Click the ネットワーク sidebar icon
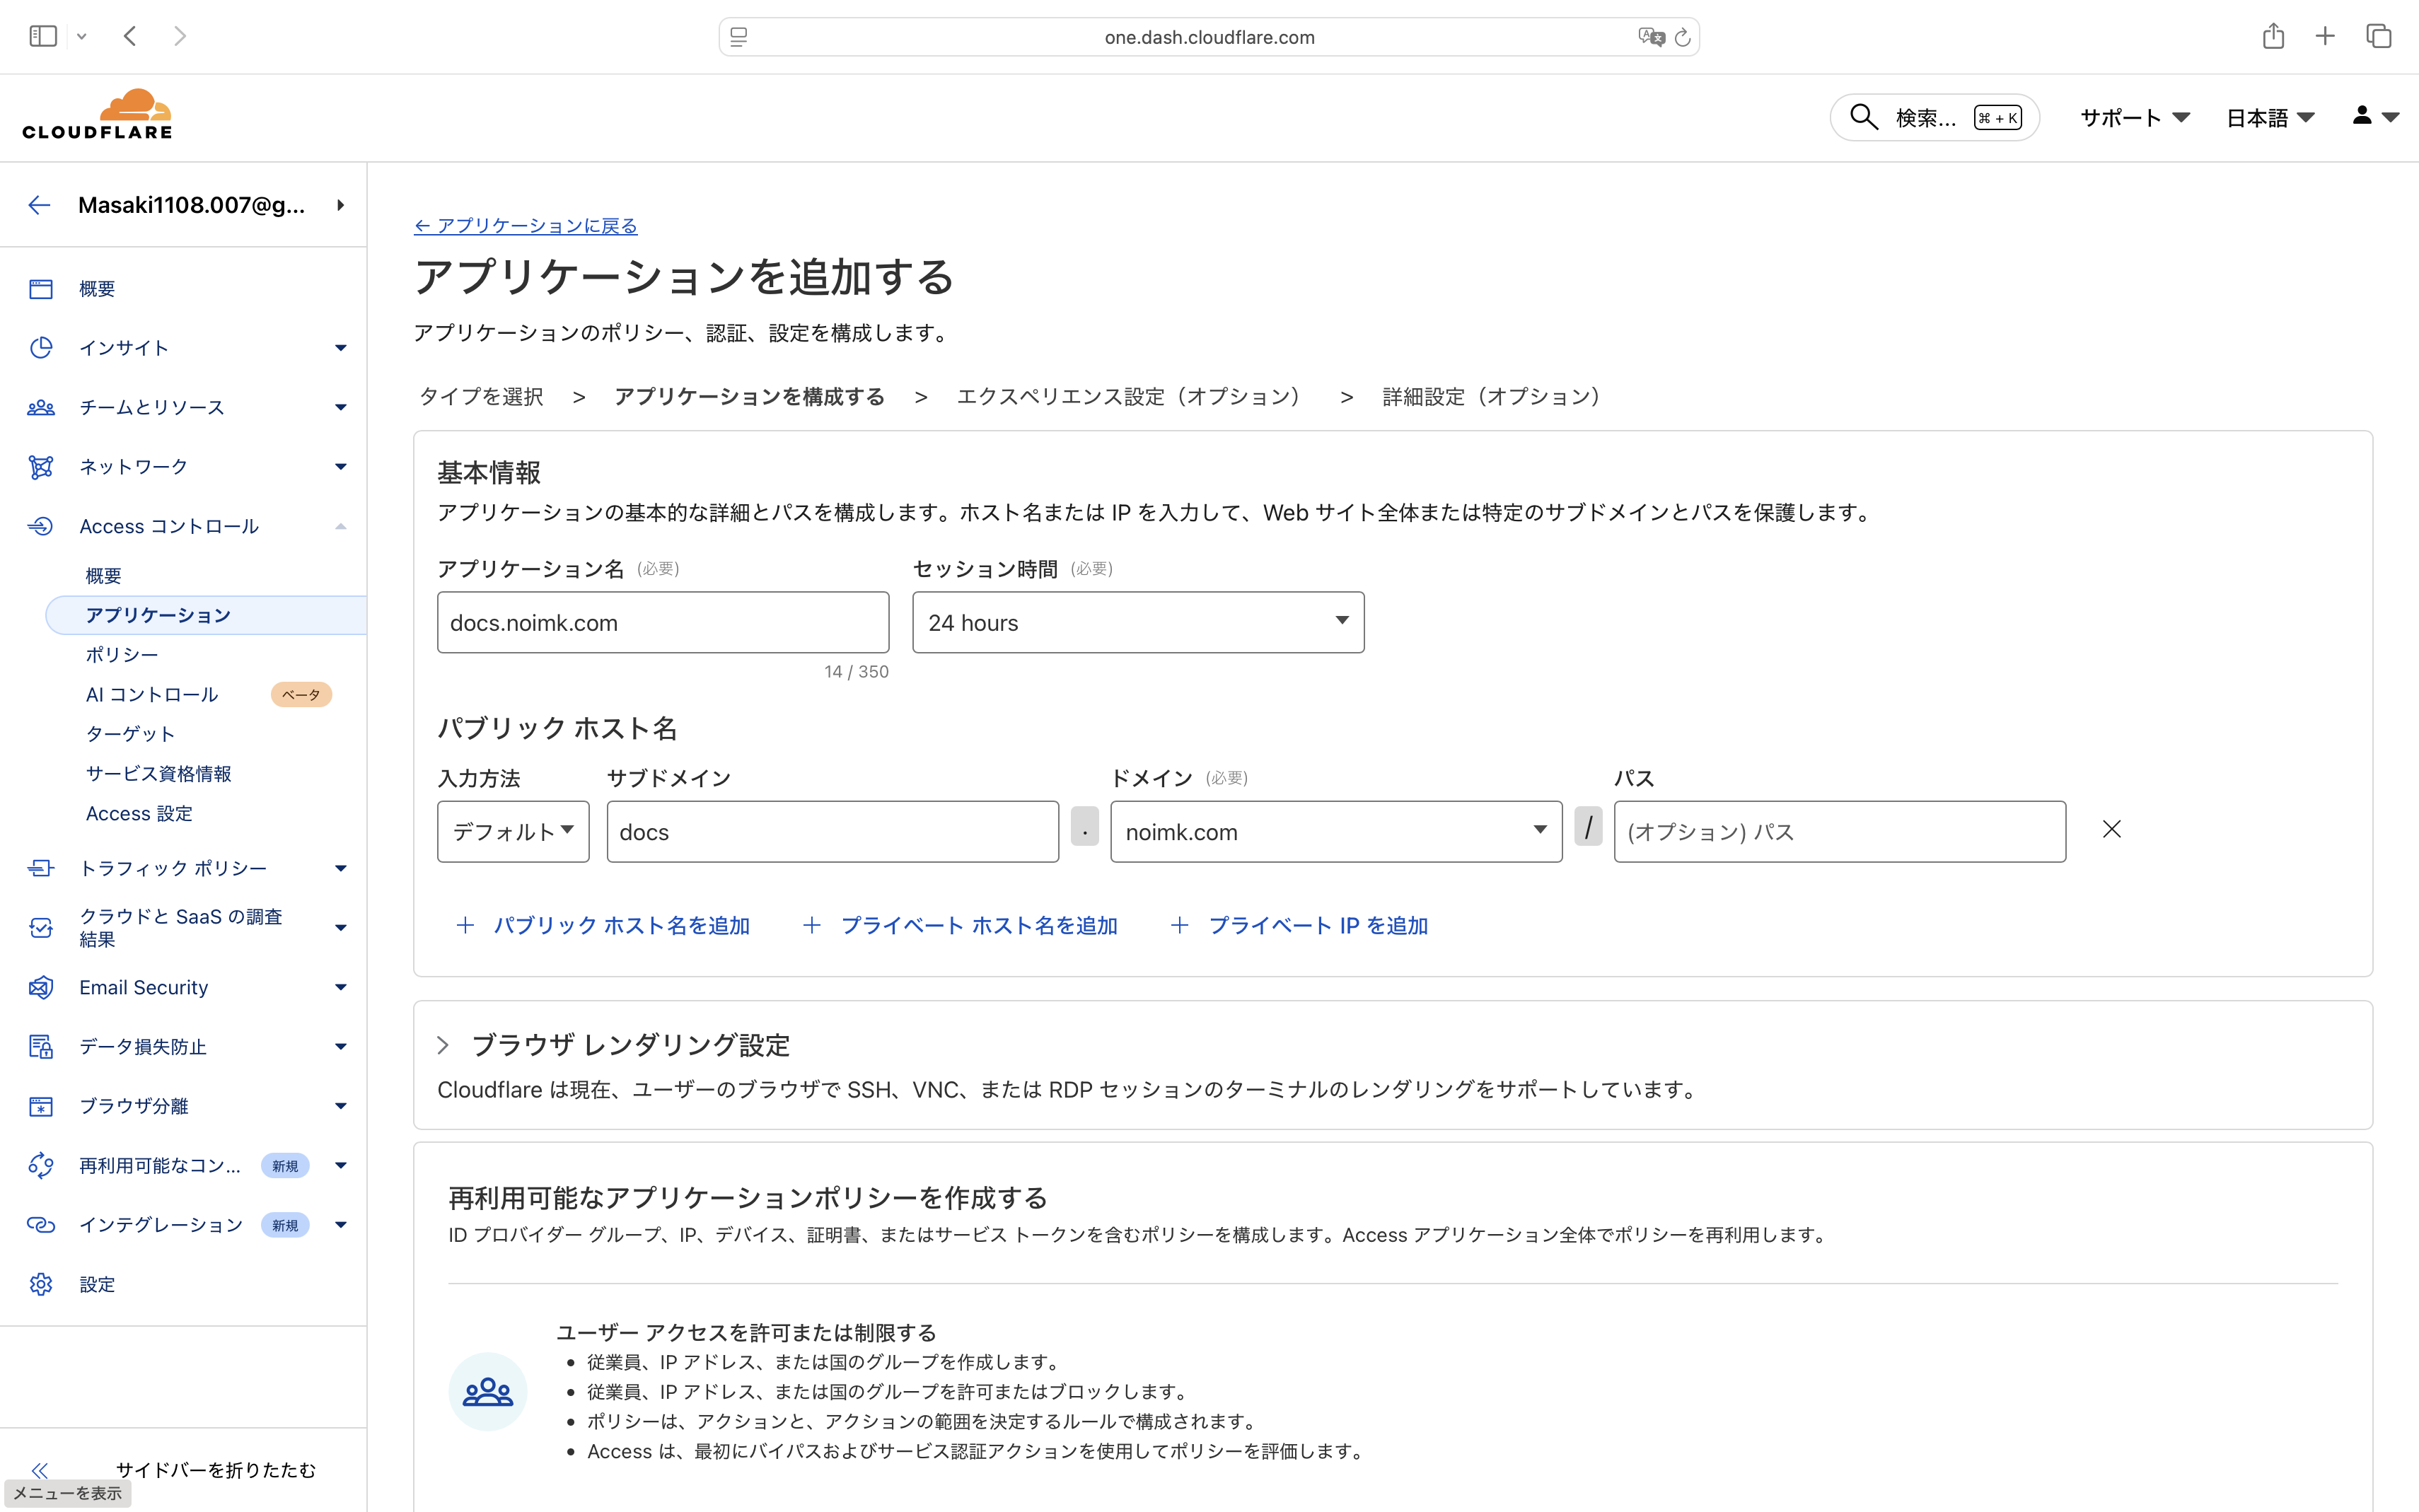This screenshot has height=1512, width=2419. (41, 466)
